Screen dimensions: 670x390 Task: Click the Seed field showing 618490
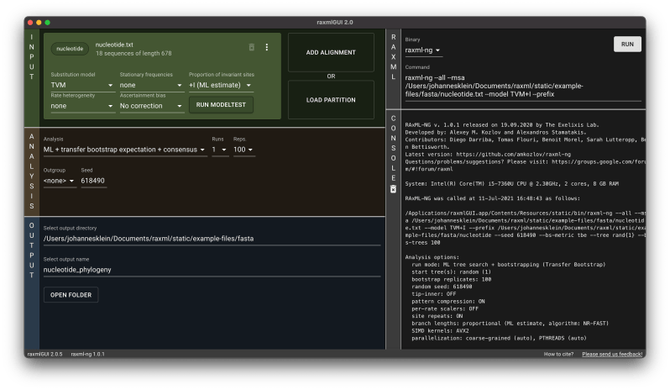point(93,181)
